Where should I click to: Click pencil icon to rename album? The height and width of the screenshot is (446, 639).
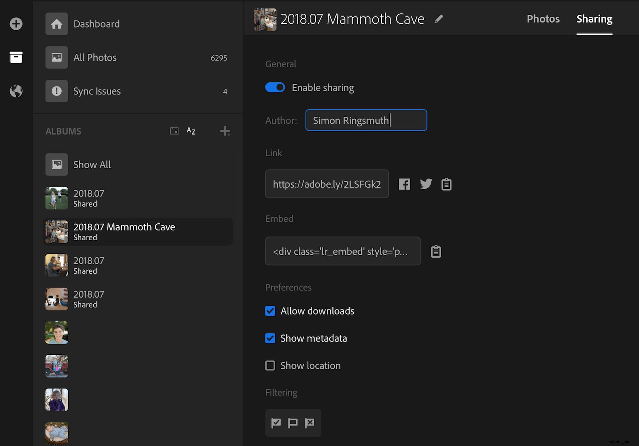[x=438, y=19]
